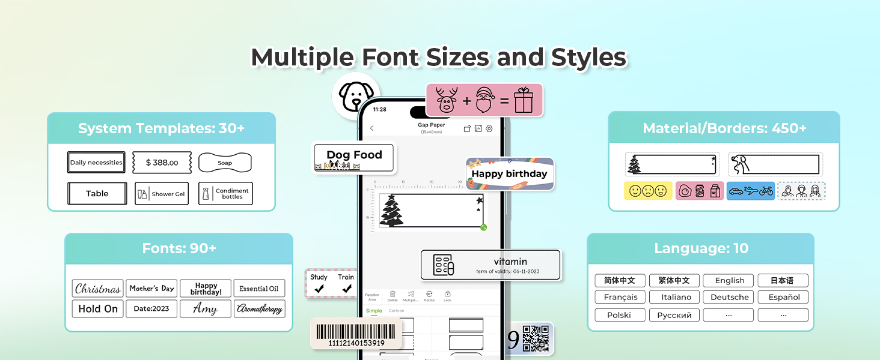The image size is (880, 360).
Task: Select 日本语 language
Action: pyautogui.click(x=783, y=280)
